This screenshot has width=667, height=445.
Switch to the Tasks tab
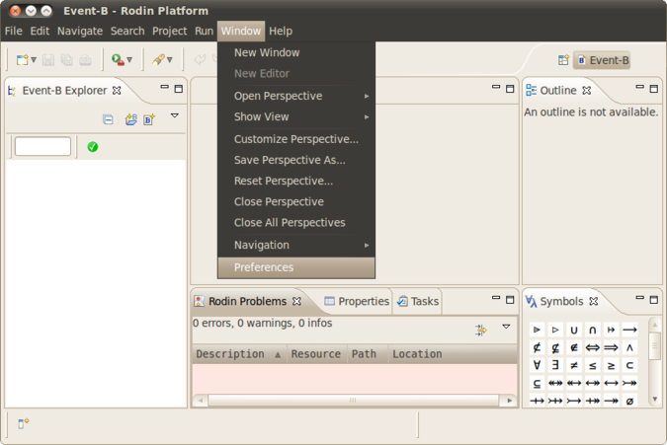point(418,302)
